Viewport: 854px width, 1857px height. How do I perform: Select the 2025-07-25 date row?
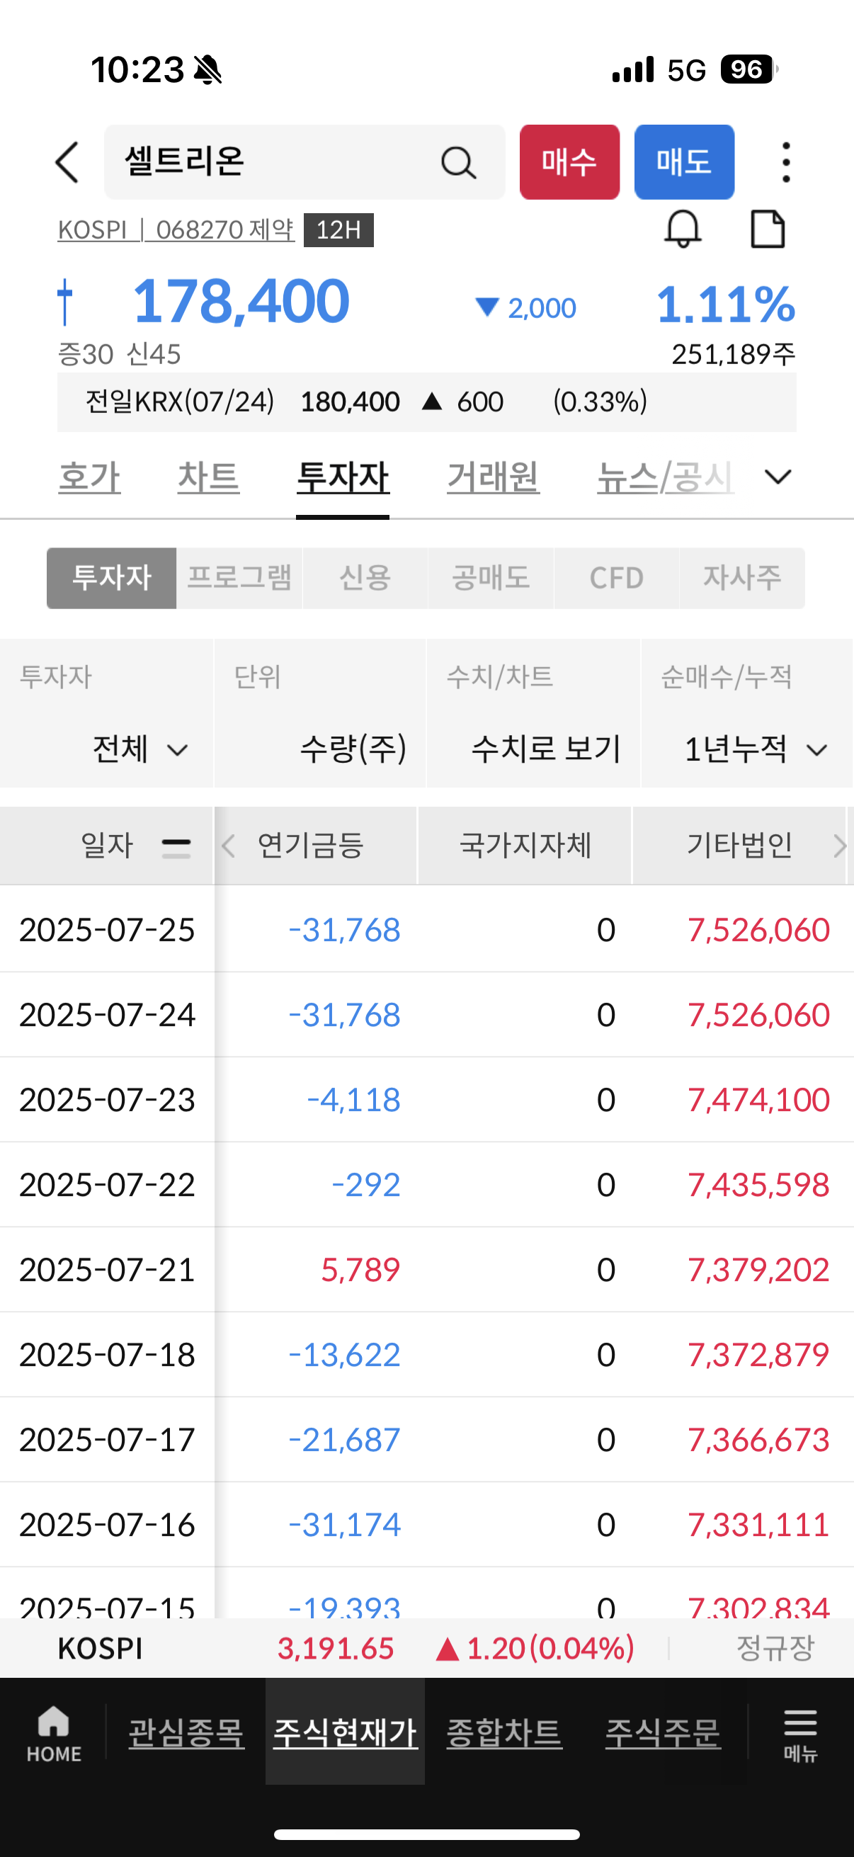point(426,929)
